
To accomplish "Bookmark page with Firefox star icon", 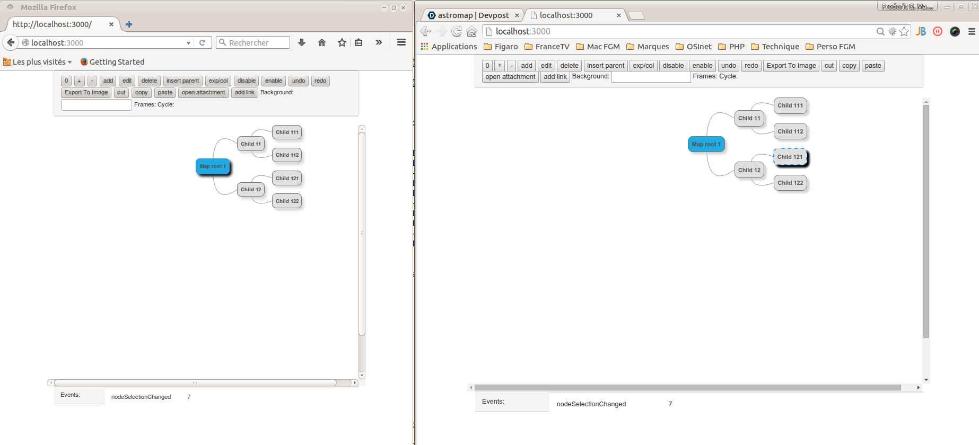I will click(x=342, y=42).
